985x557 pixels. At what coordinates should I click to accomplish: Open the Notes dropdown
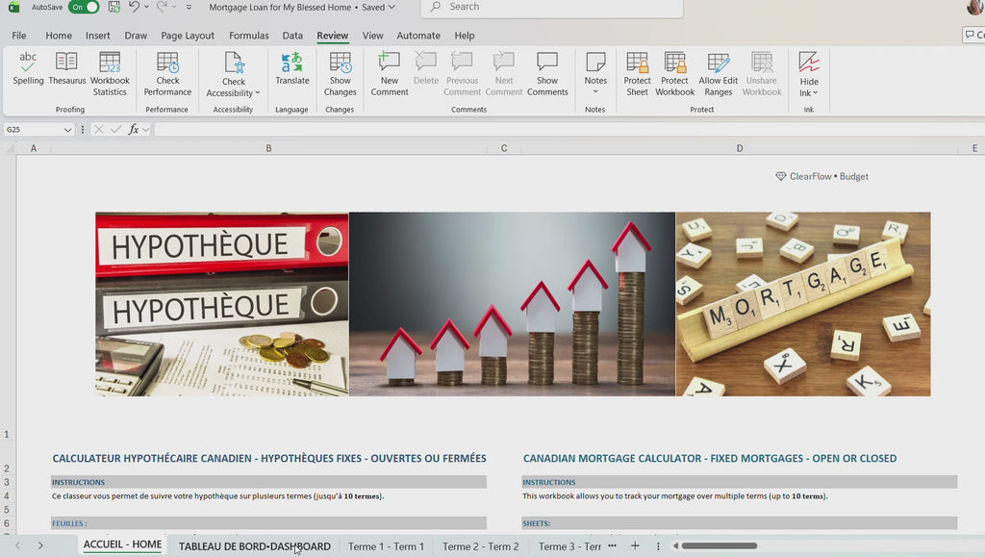pos(595,74)
